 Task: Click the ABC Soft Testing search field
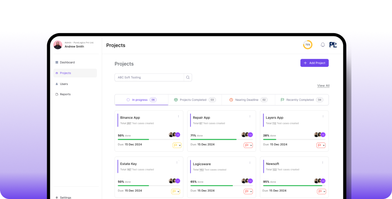tap(149, 78)
